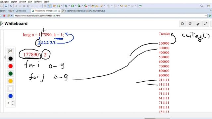Open the Navigate menu
212x119 pixels.
[4, 2]
